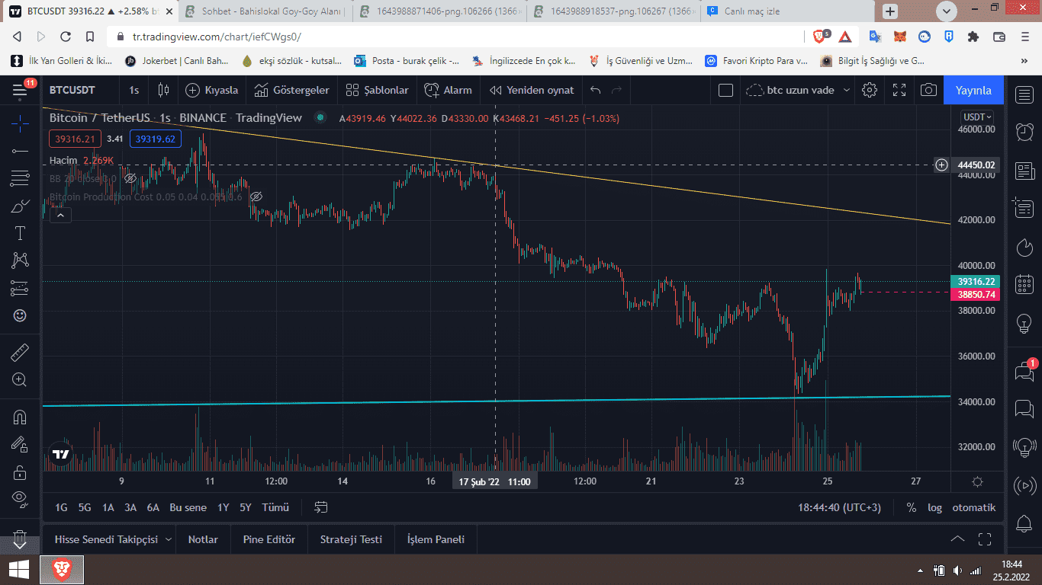Change the 1s time interval
The width and height of the screenshot is (1042, 585).
(x=134, y=90)
